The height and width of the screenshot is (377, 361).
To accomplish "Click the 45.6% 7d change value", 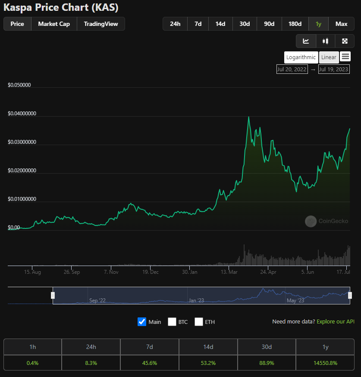I will click(150, 363).
